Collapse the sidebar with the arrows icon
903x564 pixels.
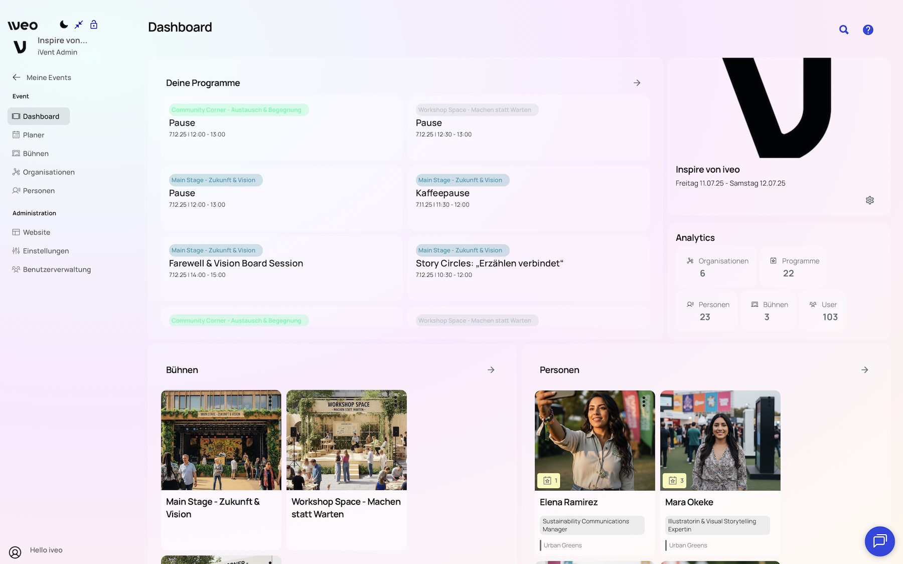[79, 24]
